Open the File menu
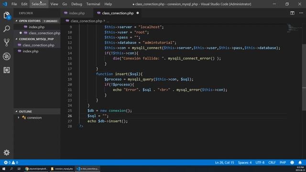306x172 pixels. click(14, 4)
